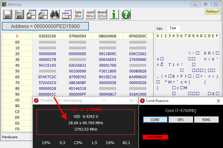Click the red MAX PERF indicator

tap(155, 137)
